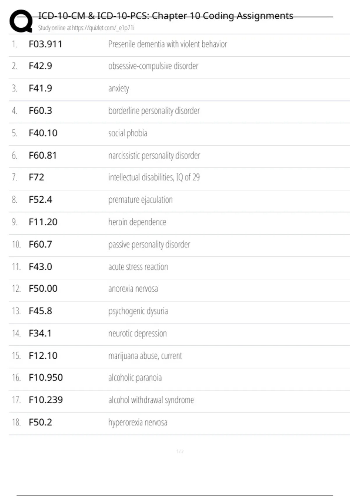Viewport: 350px width, 496px height.
Task: Click the Chapter 10 Coding Assignments title
Action: point(166,15)
